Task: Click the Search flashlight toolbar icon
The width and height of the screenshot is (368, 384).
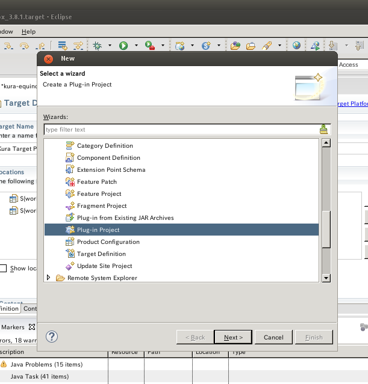Action: [x=267, y=46]
